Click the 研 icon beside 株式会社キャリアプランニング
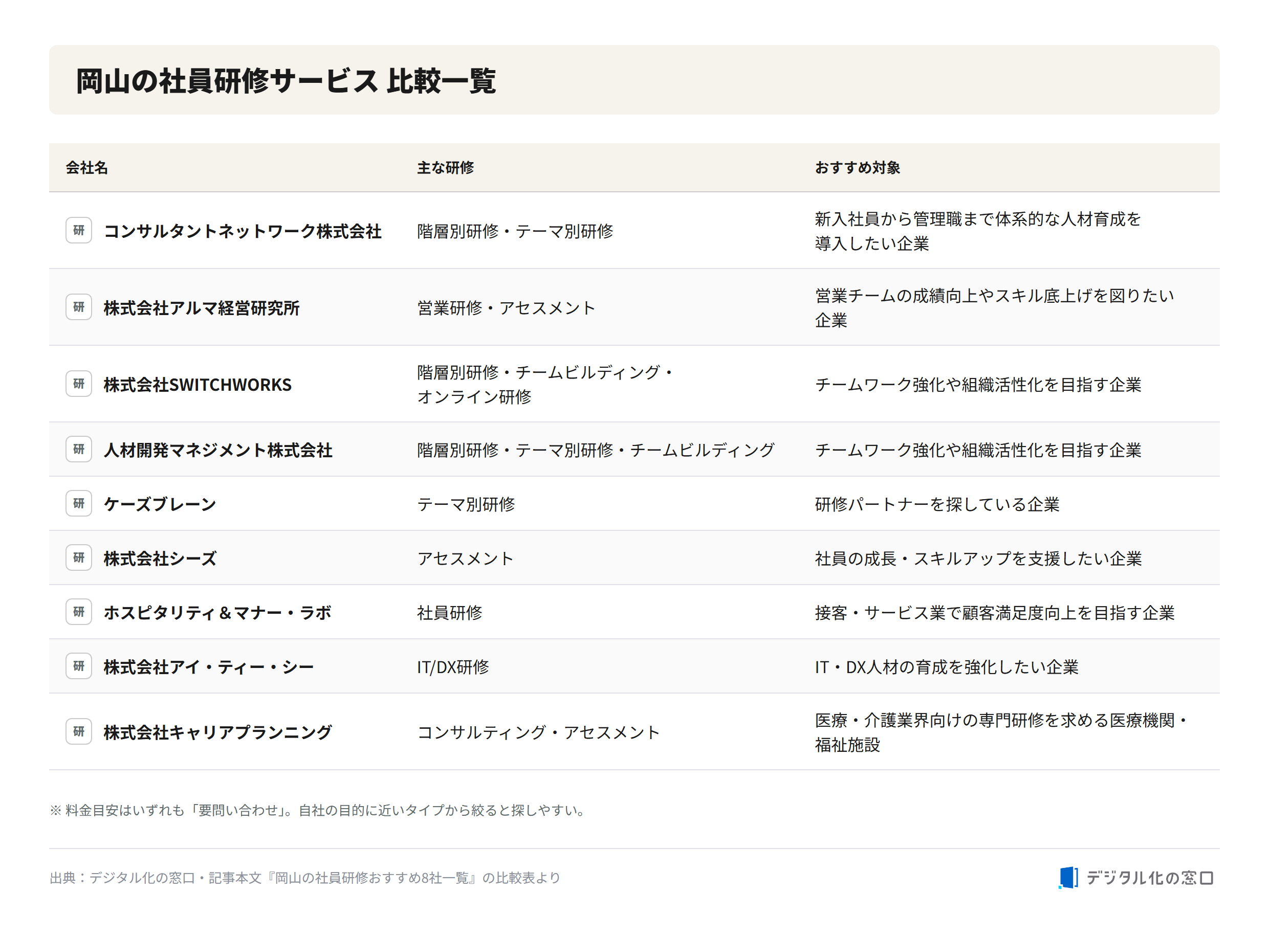 tap(79, 732)
